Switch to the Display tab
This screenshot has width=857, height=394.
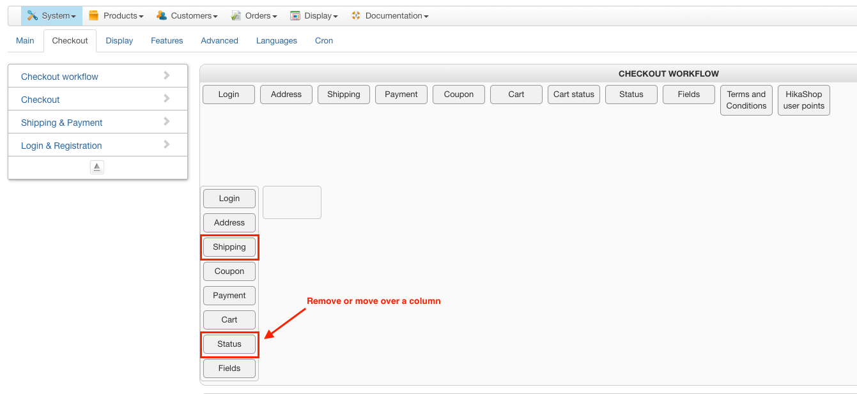pyautogui.click(x=120, y=40)
